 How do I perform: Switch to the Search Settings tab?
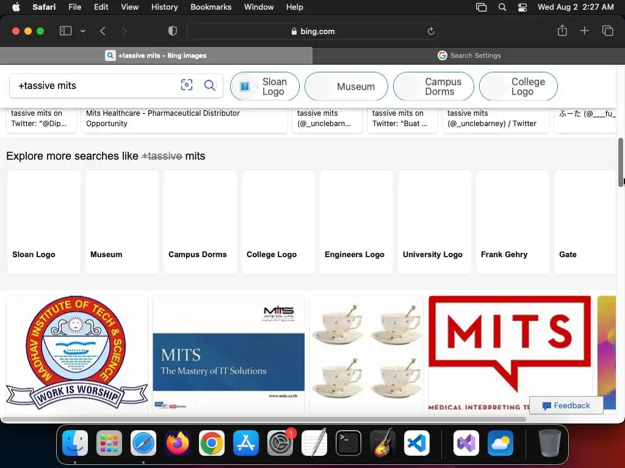[x=469, y=55]
